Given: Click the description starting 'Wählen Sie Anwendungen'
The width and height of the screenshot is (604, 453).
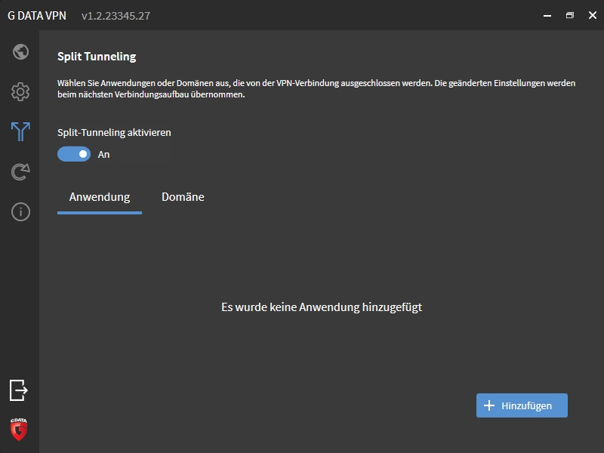Looking at the screenshot, I should (x=316, y=88).
